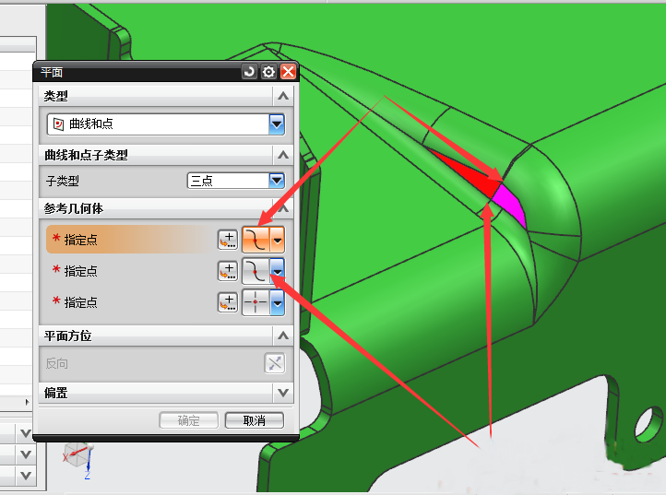Open third 指定点 snap type dropdown arrow
The image size is (666, 495).
tap(277, 302)
